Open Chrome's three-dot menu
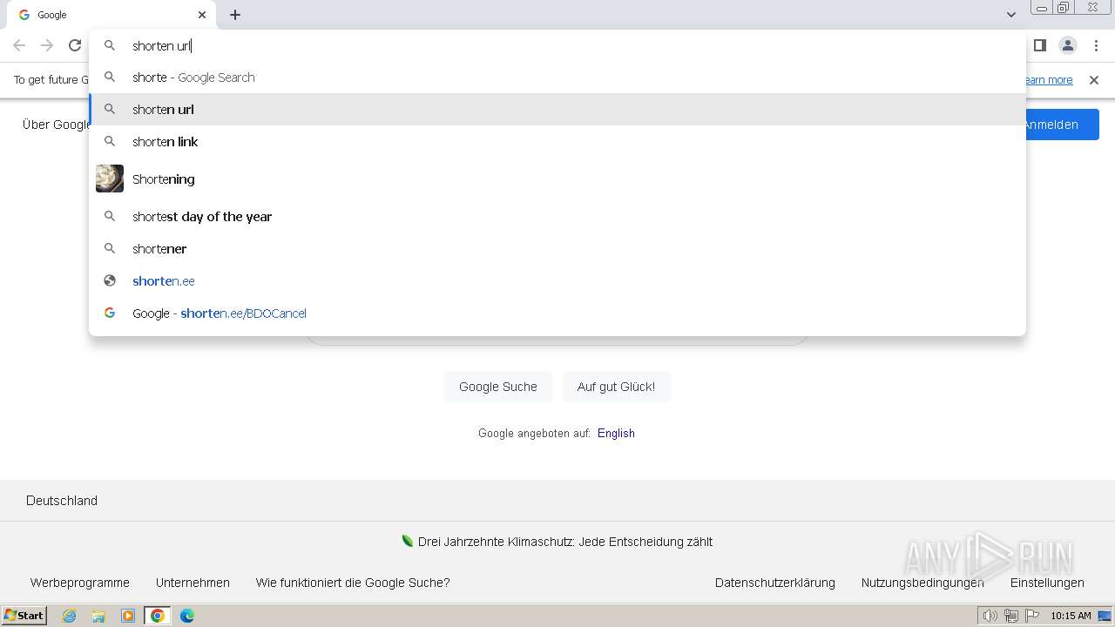Image resolution: width=1115 pixels, height=627 pixels. pos(1096,45)
